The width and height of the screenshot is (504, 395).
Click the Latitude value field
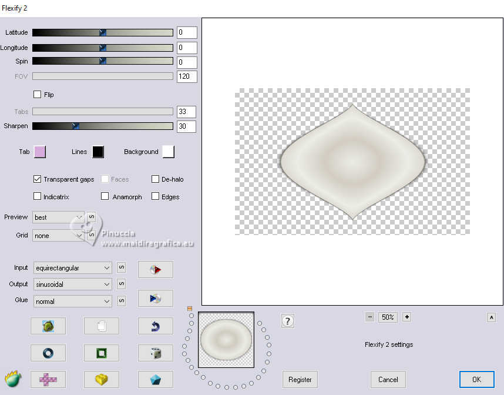pyautogui.click(x=187, y=32)
